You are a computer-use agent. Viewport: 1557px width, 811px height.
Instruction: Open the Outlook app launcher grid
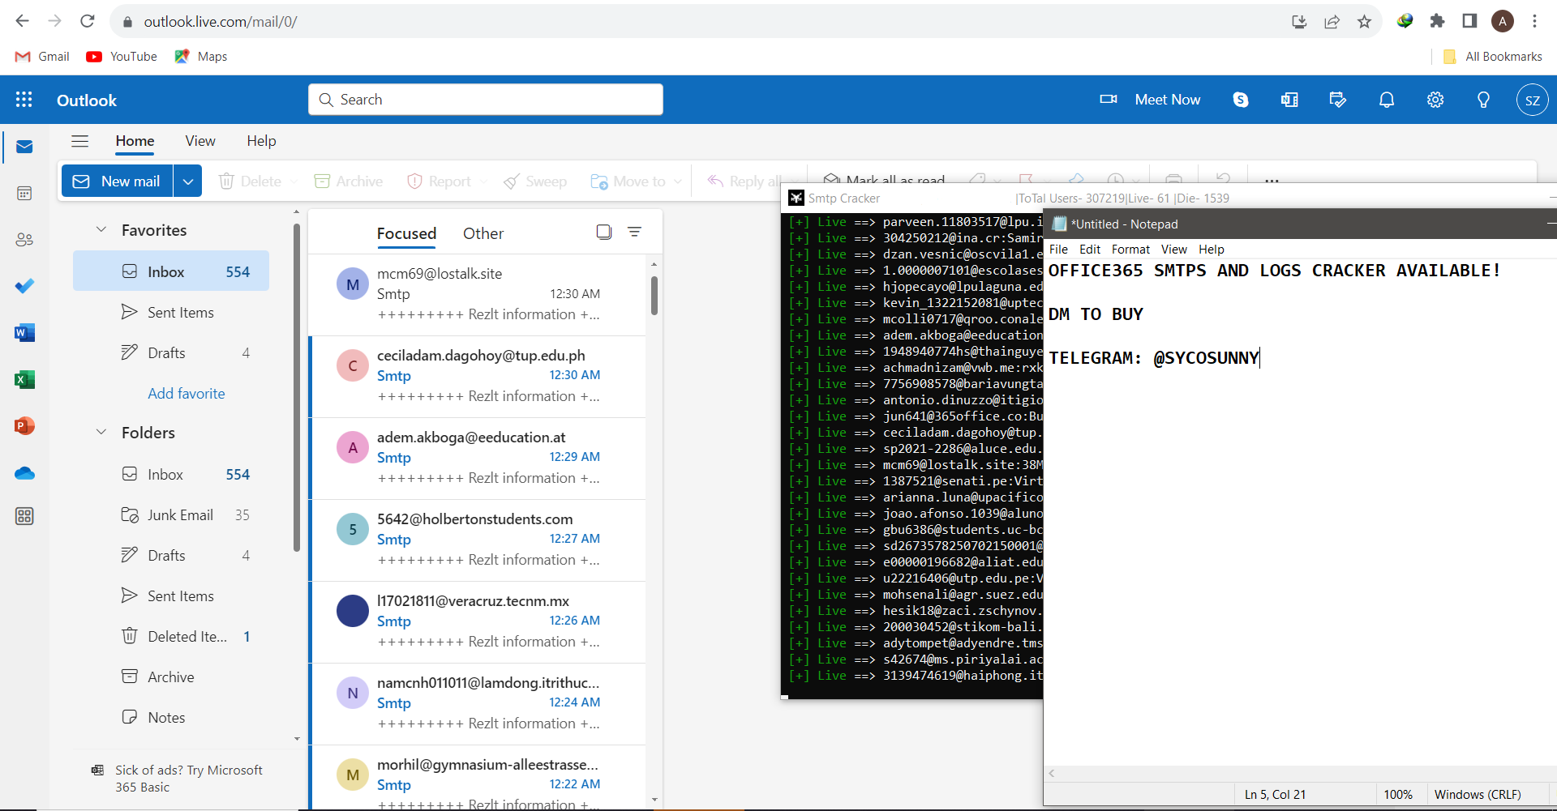24,100
